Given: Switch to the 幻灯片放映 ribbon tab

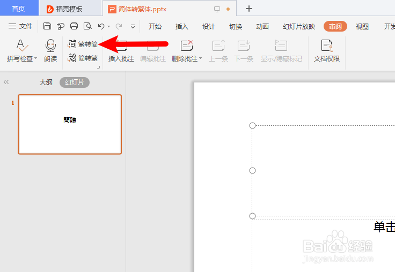Looking at the screenshot, I should [x=299, y=26].
